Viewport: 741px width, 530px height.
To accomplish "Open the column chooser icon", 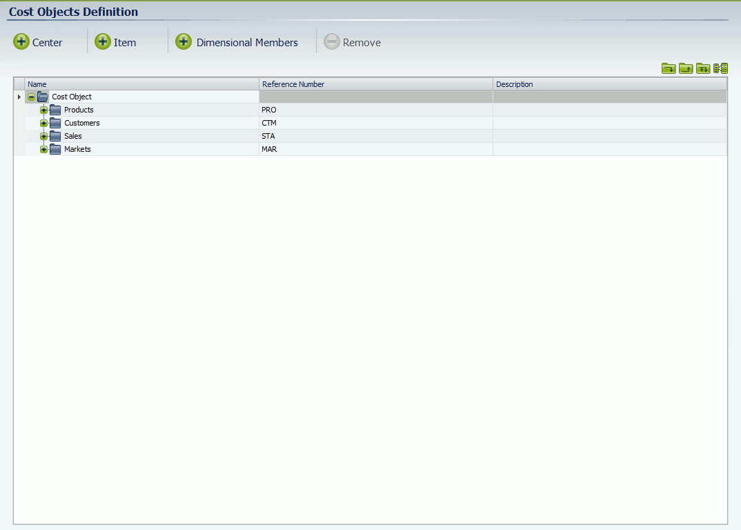I will [x=720, y=68].
